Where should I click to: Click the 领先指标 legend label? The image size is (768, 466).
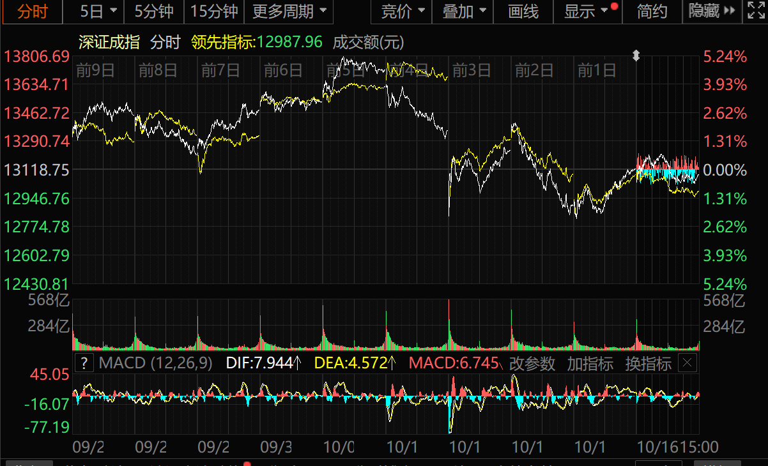(x=224, y=43)
